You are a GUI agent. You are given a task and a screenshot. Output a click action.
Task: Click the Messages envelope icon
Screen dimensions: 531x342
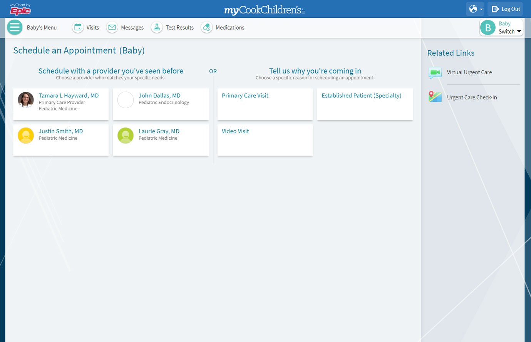click(112, 27)
